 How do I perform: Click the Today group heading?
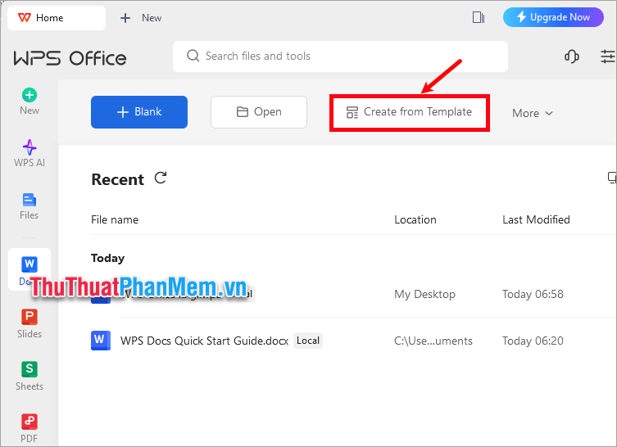click(108, 258)
